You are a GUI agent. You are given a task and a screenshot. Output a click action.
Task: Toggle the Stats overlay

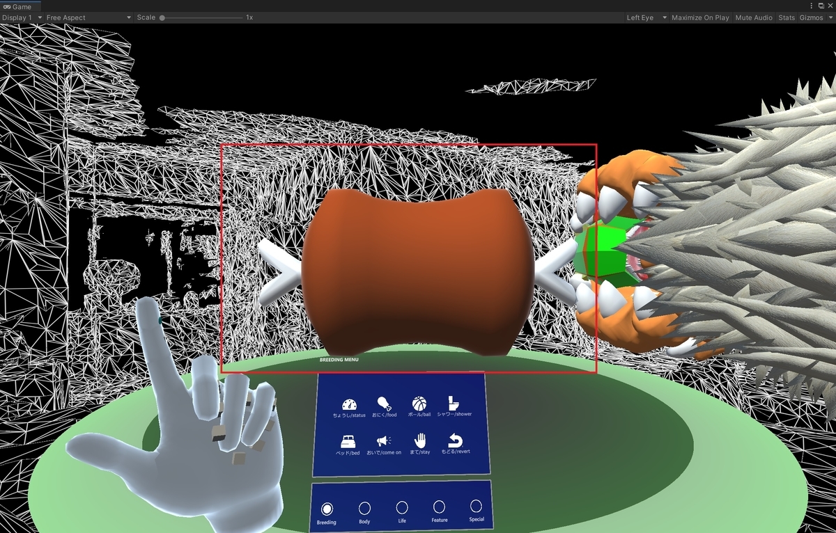tap(786, 17)
